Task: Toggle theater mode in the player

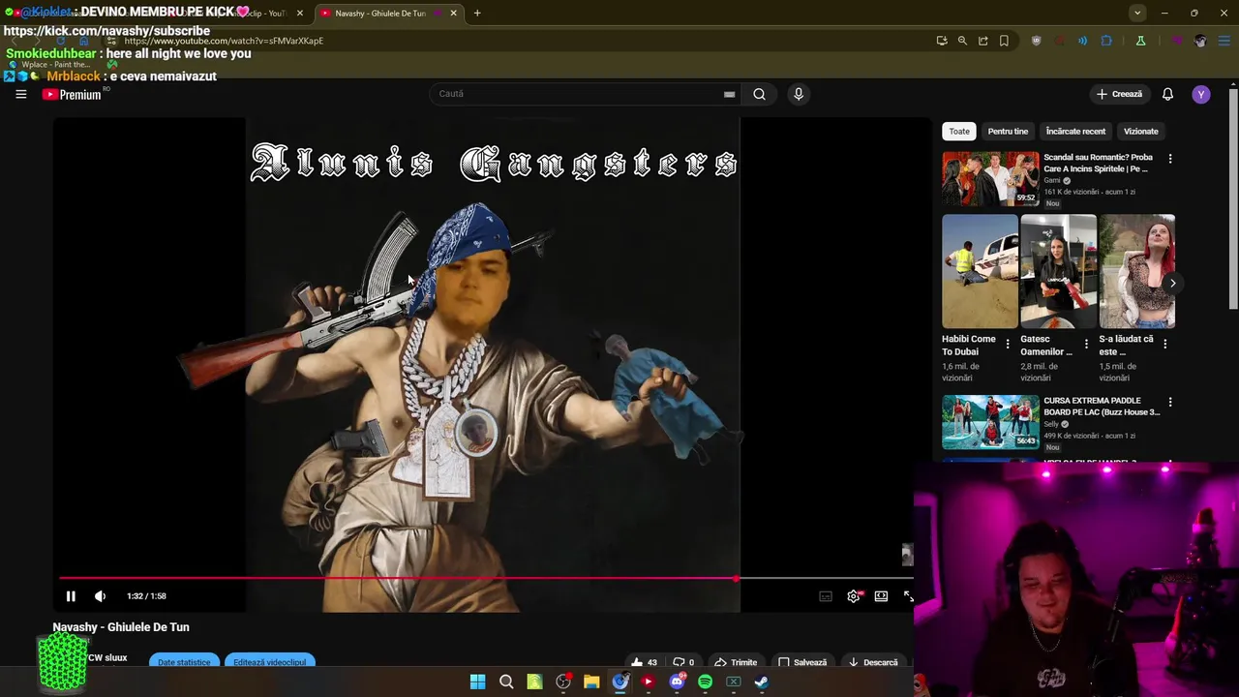Action: coord(881,596)
